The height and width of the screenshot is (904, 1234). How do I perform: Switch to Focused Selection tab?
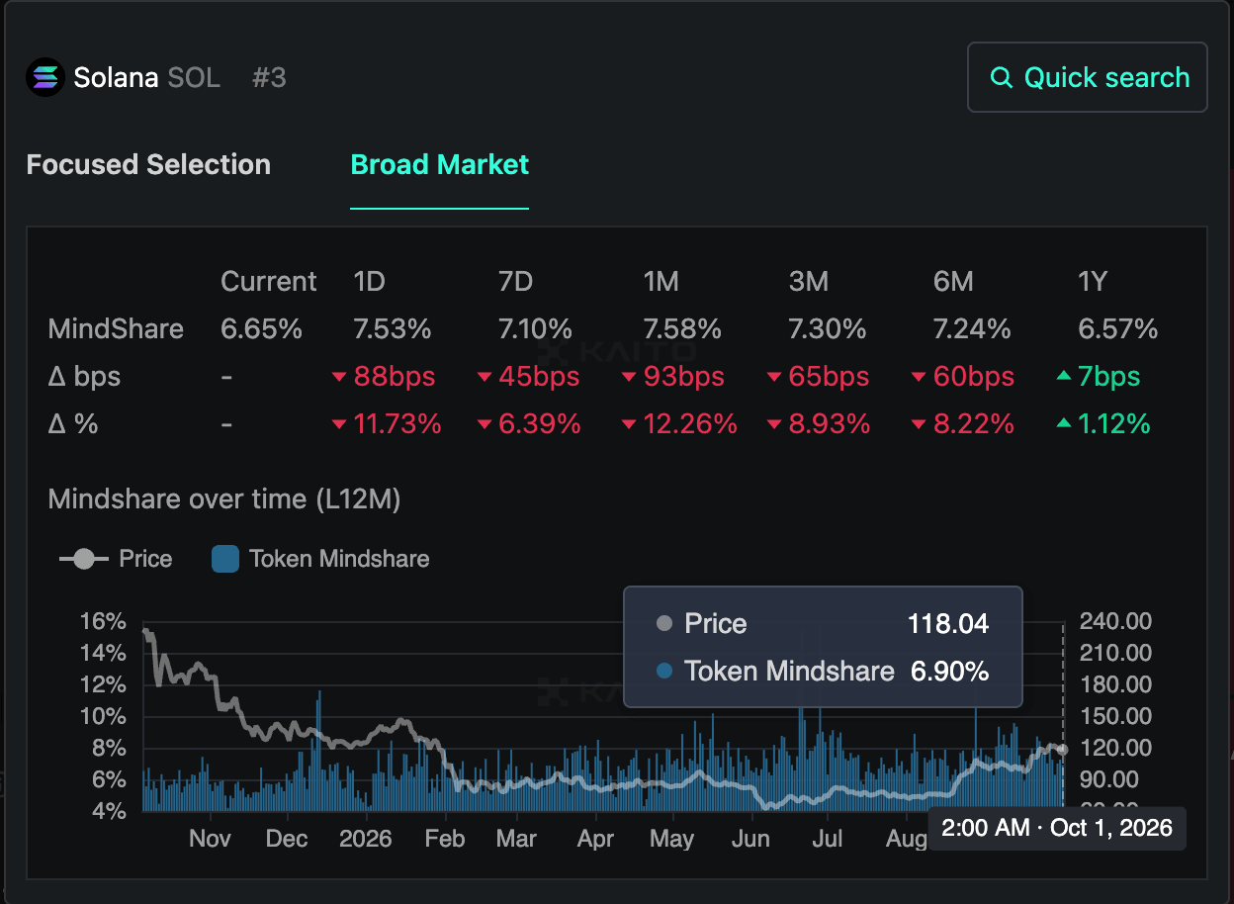click(x=148, y=164)
